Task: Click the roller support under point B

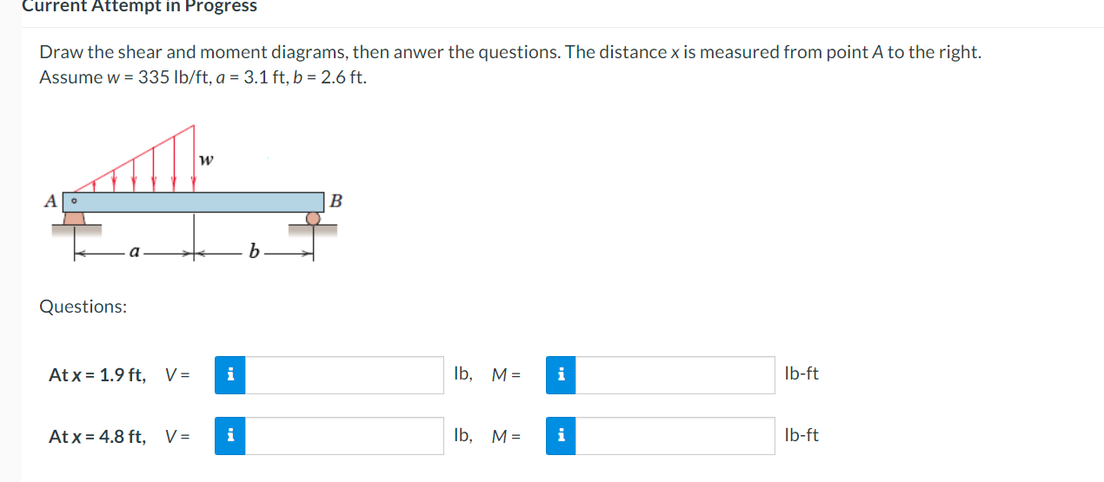Action: click(x=313, y=222)
